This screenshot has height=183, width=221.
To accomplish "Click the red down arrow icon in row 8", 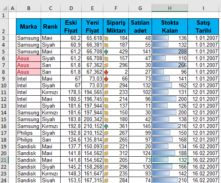I will tap(106, 72).
